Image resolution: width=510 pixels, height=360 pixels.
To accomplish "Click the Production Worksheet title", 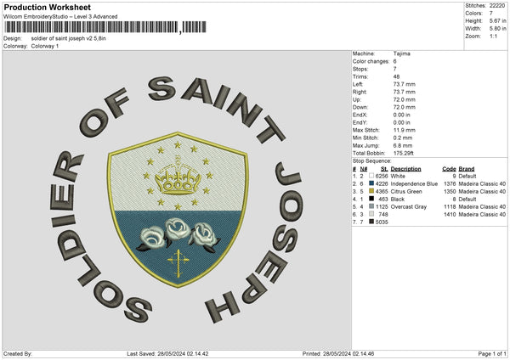I will tap(47, 7).
